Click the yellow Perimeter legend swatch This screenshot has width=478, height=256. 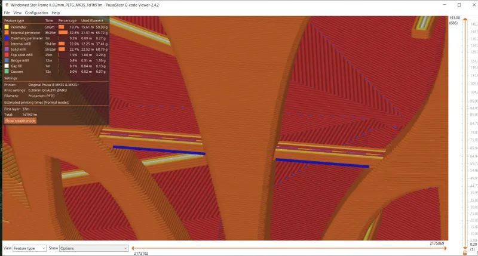pyautogui.click(x=6, y=26)
